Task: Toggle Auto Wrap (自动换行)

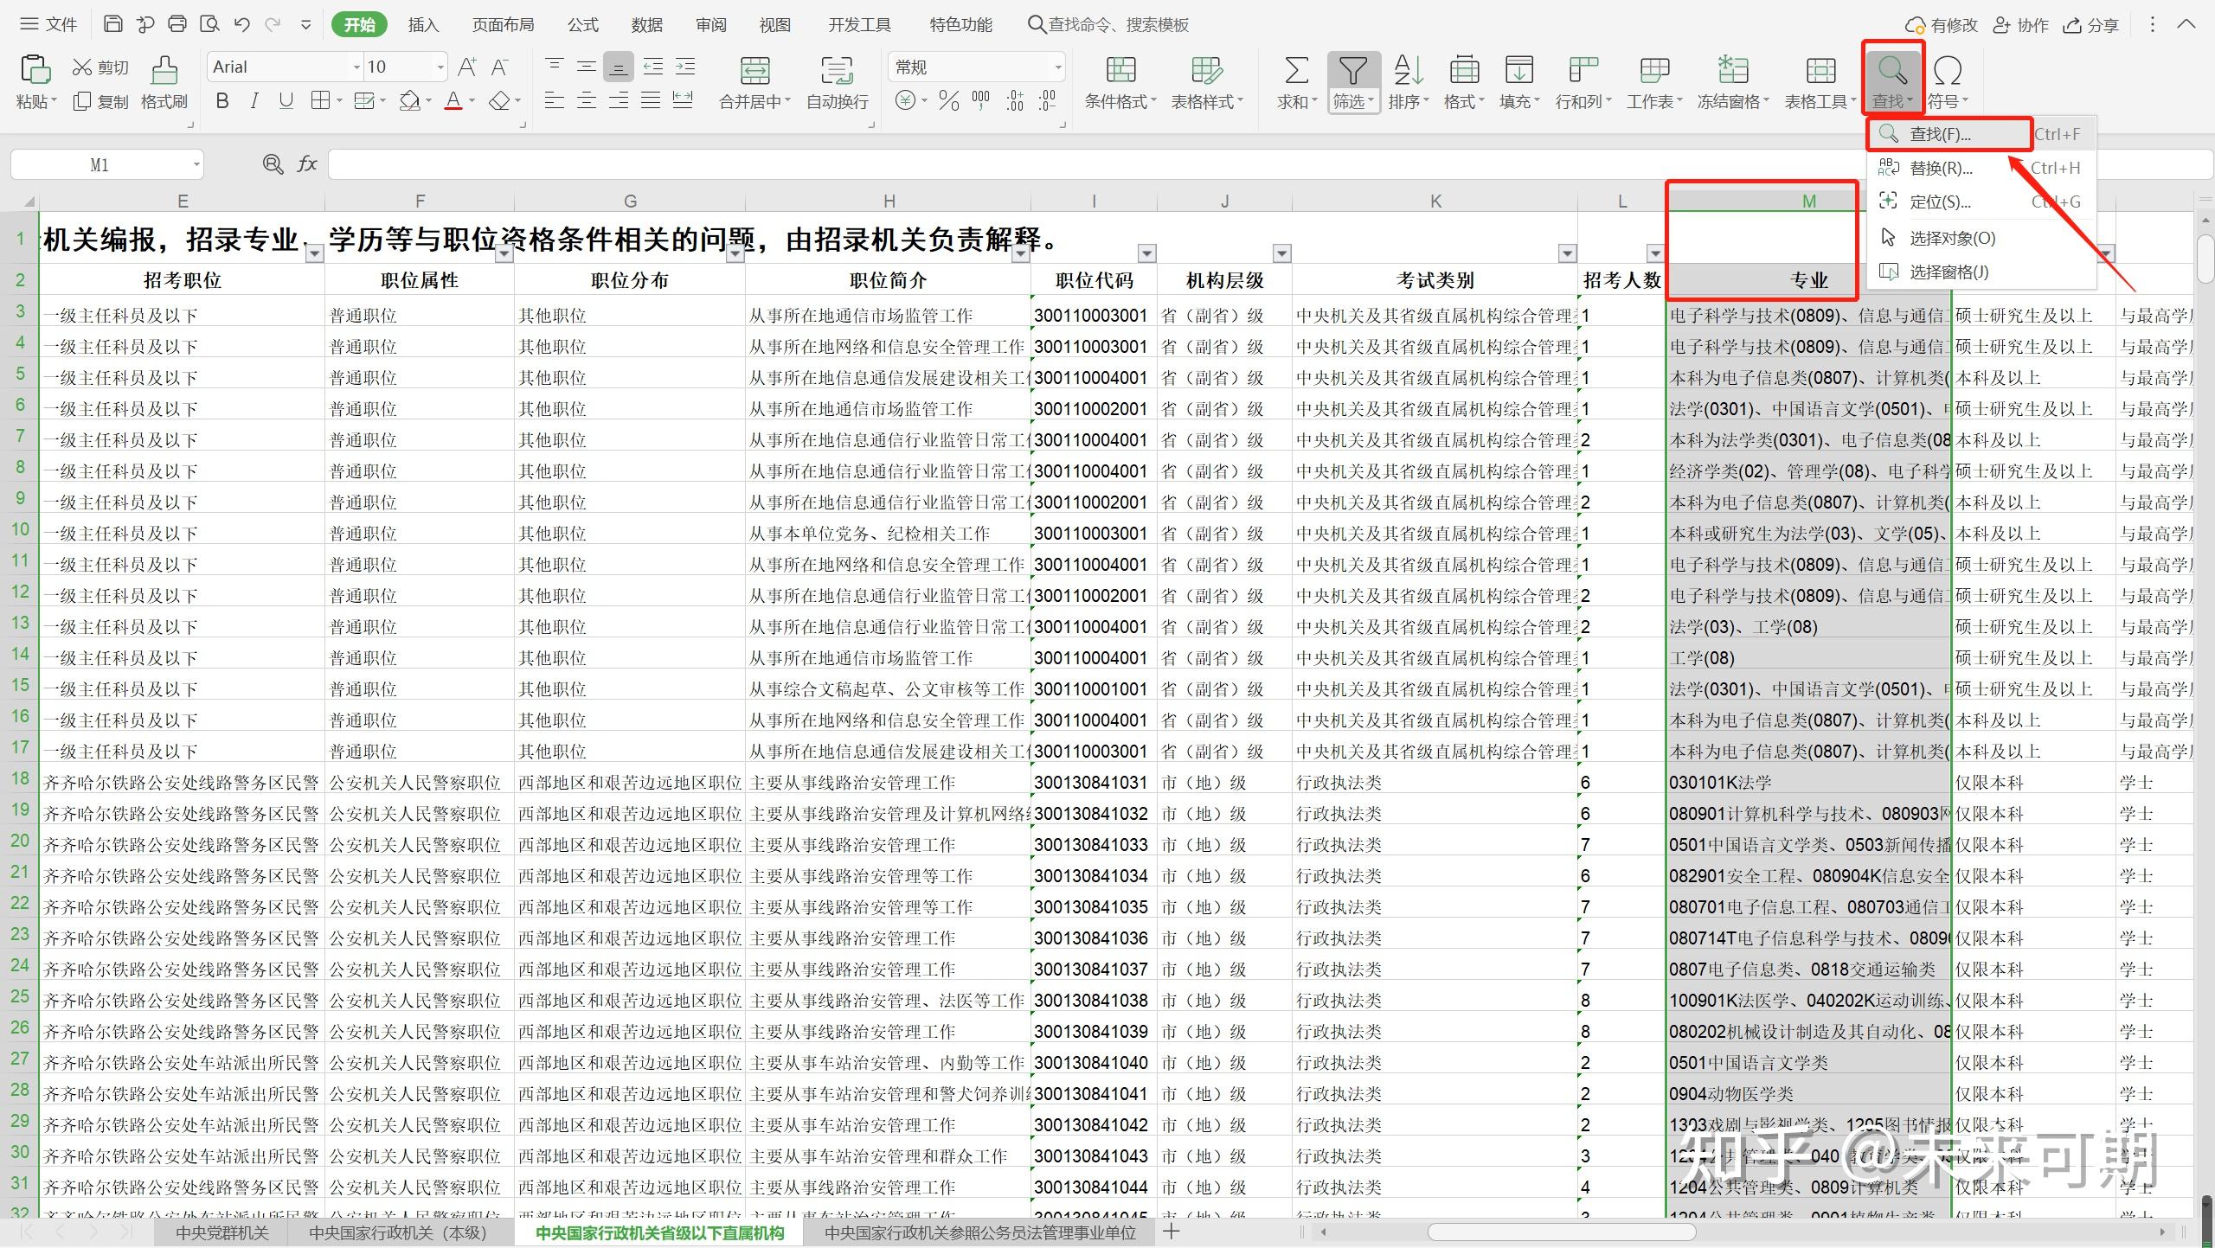Action: pyautogui.click(x=837, y=83)
